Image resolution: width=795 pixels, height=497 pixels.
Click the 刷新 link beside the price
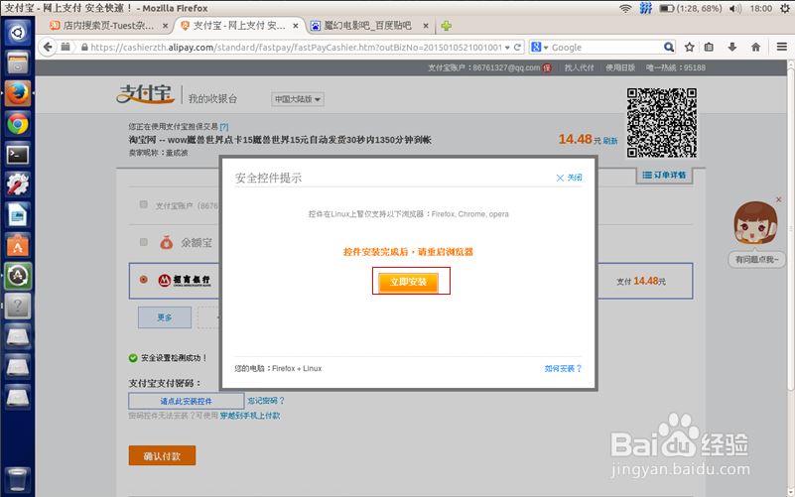coord(610,141)
